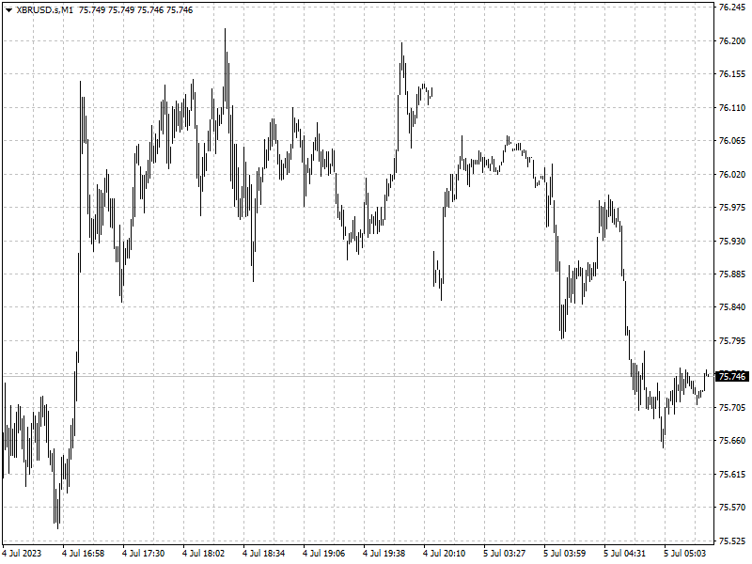Viewport: 752px width, 564px height.
Task: Click the 76.020 price scale label
Action: [x=732, y=174]
